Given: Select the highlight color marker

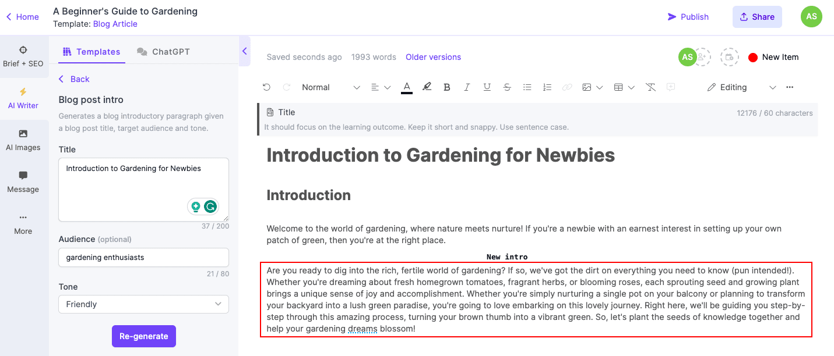Looking at the screenshot, I should click(427, 87).
